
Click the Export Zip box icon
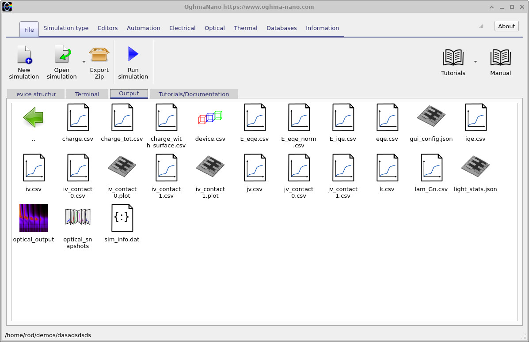pyautogui.click(x=99, y=54)
